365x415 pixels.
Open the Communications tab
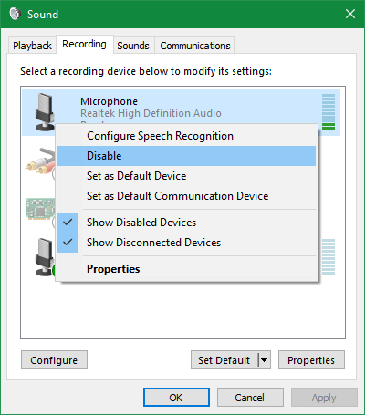pos(195,46)
